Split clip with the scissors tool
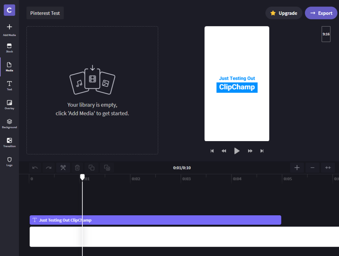The height and width of the screenshot is (256, 339). coord(63,168)
